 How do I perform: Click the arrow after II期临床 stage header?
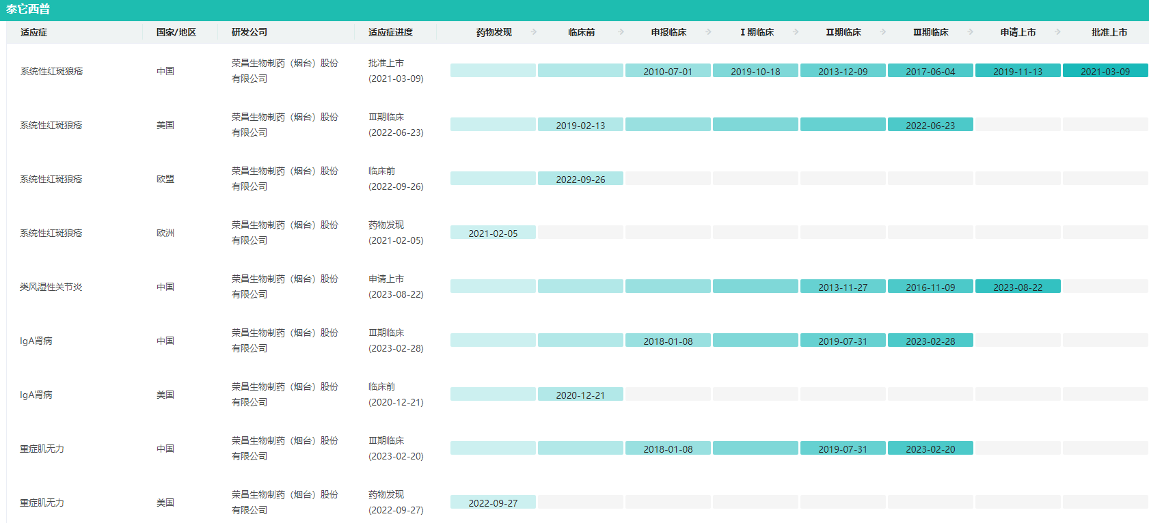[883, 32]
